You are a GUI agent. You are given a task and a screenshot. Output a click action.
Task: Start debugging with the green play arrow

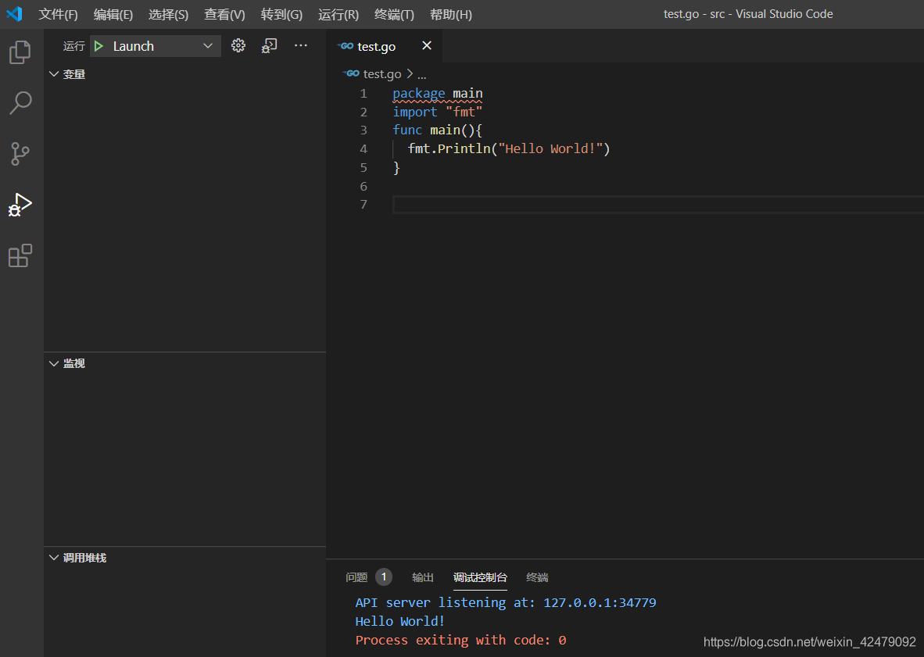[99, 46]
